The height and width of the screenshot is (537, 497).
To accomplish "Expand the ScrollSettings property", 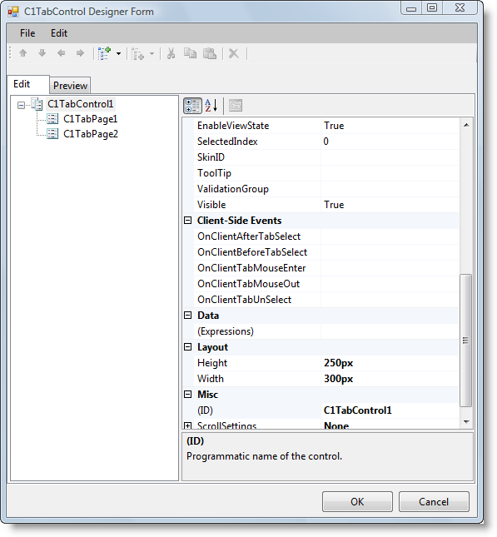I will 187,425.
